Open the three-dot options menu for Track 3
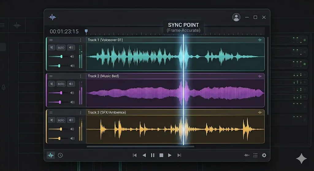Image resolution: width=314 pixels, height=171 pixels. pyautogui.click(x=81, y=113)
